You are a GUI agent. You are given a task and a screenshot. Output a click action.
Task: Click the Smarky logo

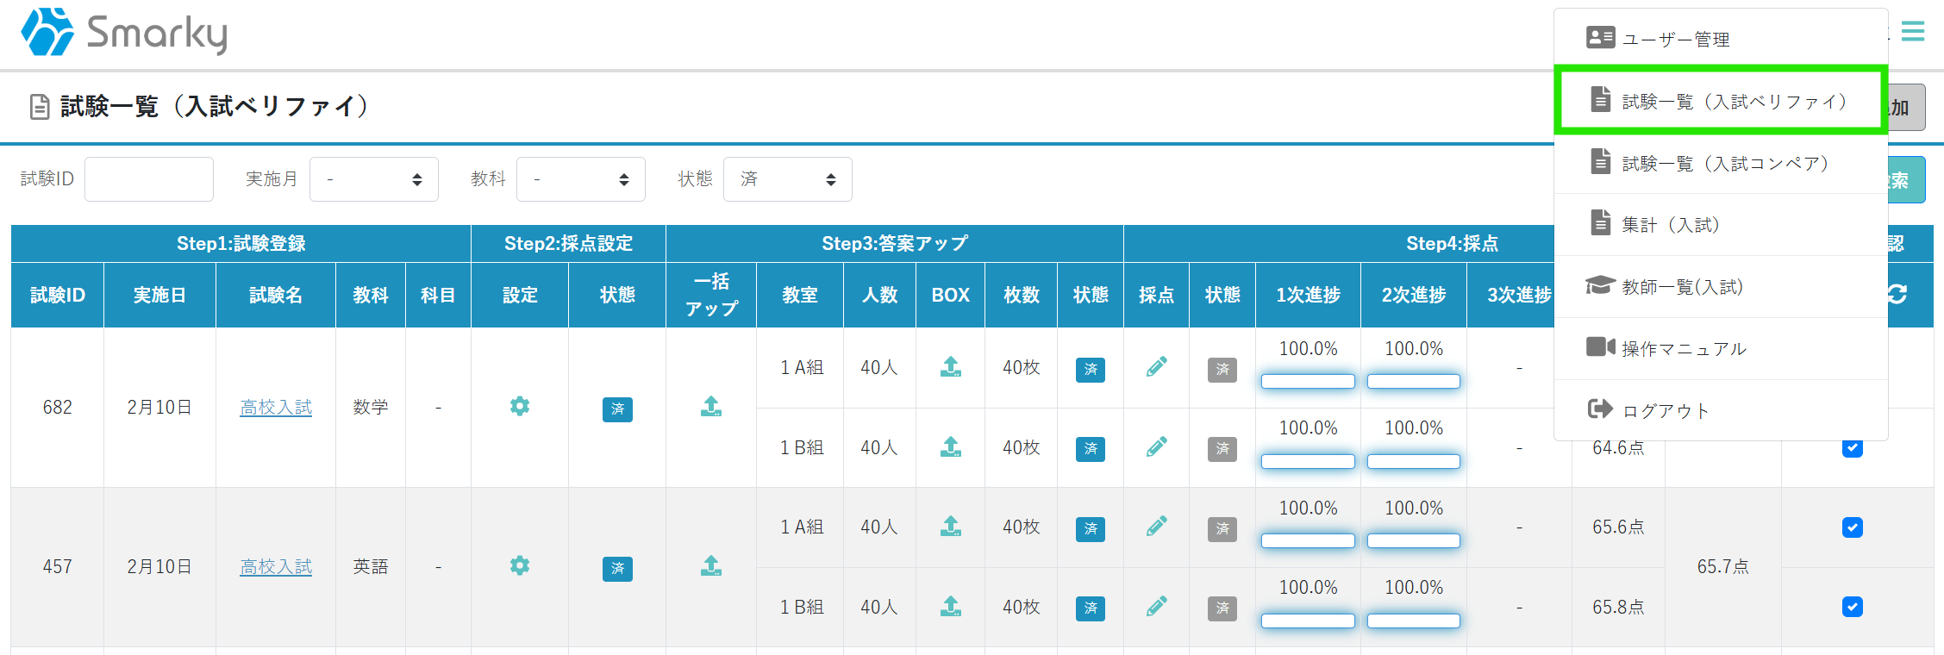point(124,33)
